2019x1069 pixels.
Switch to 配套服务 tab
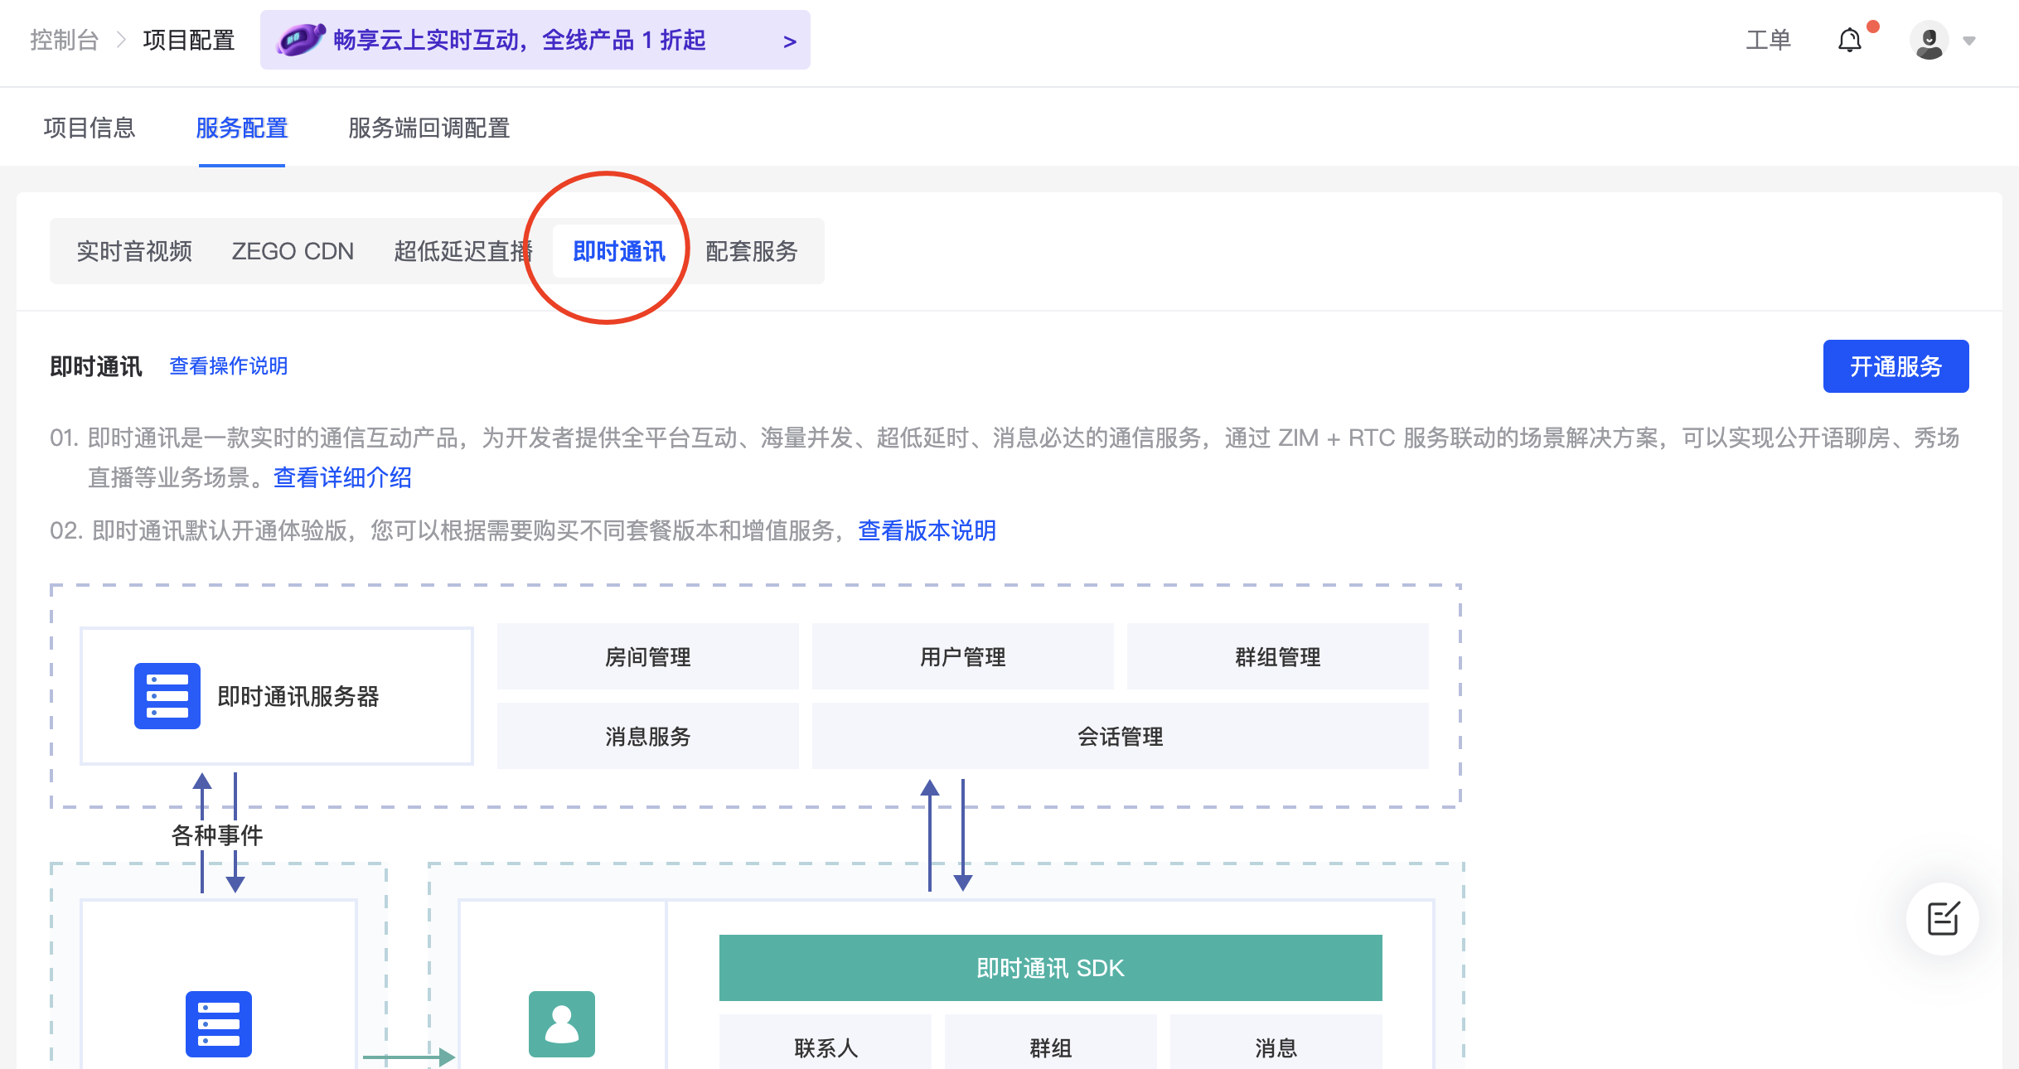tap(751, 251)
